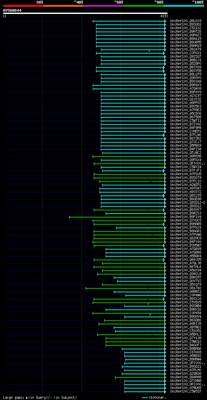
Task: Select the label UniRef100_A5AXV4
Action: coord(186,270)
